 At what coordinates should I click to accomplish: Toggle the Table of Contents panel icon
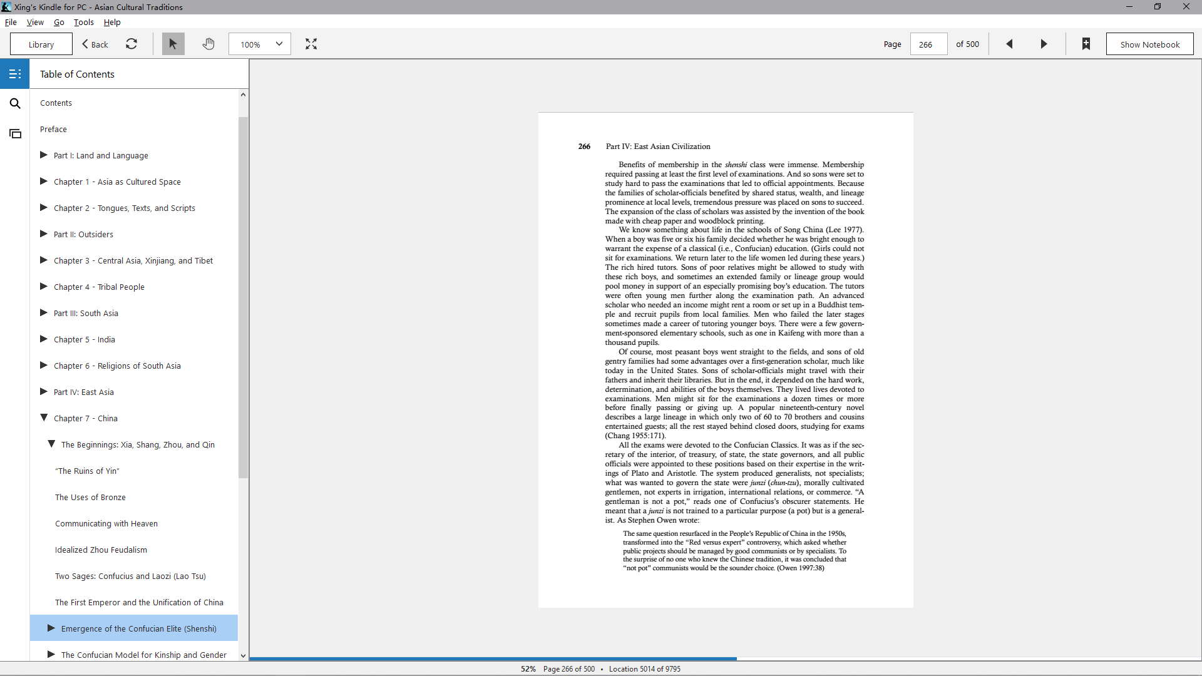(x=15, y=74)
